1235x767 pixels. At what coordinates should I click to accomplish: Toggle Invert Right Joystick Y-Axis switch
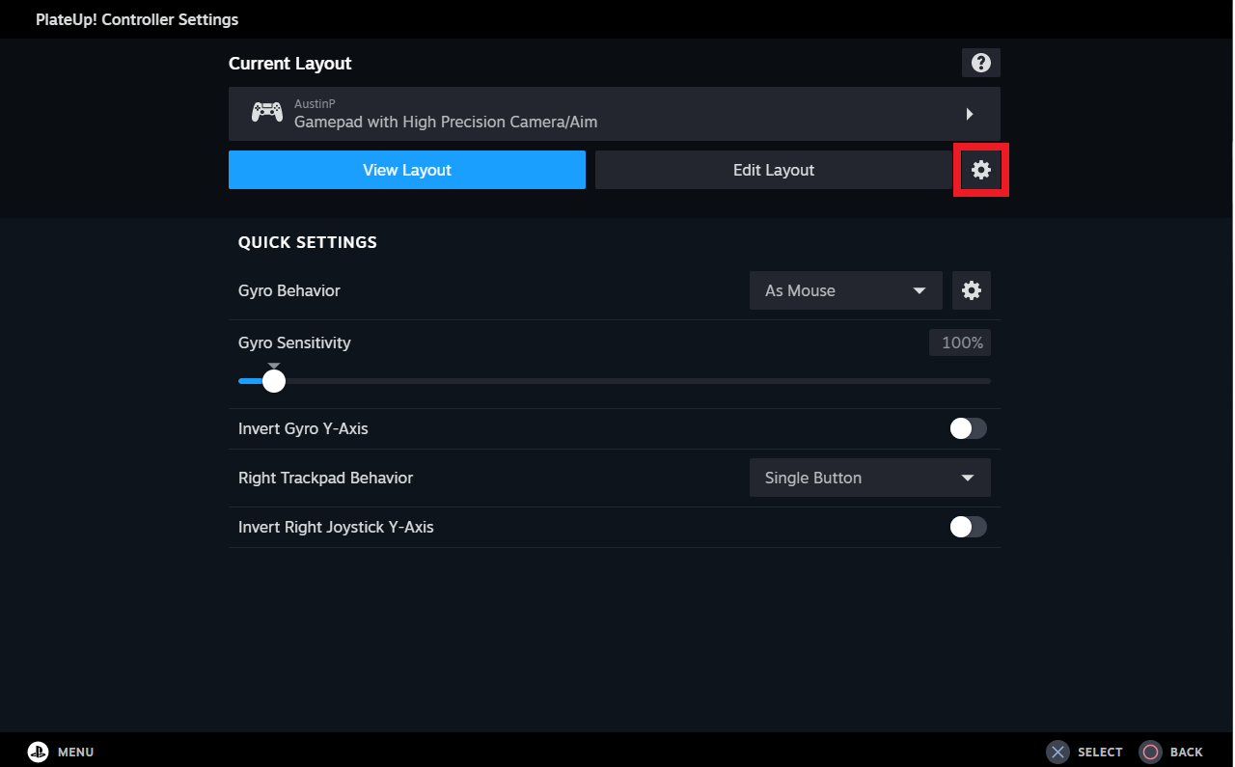click(969, 527)
